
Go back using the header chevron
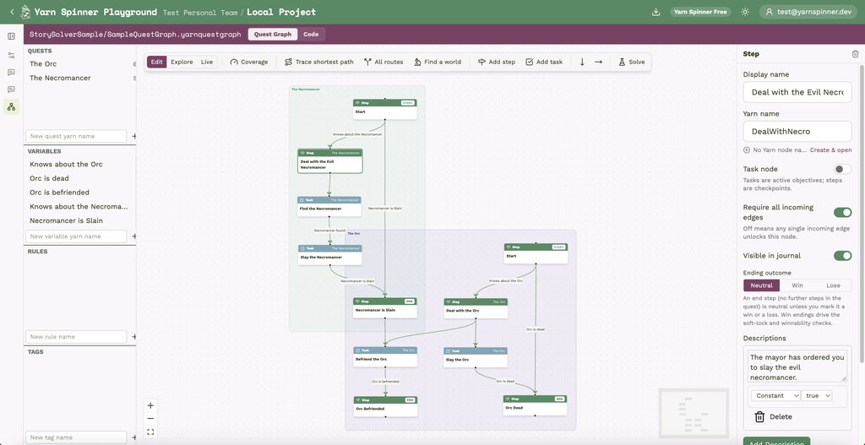[12, 12]
